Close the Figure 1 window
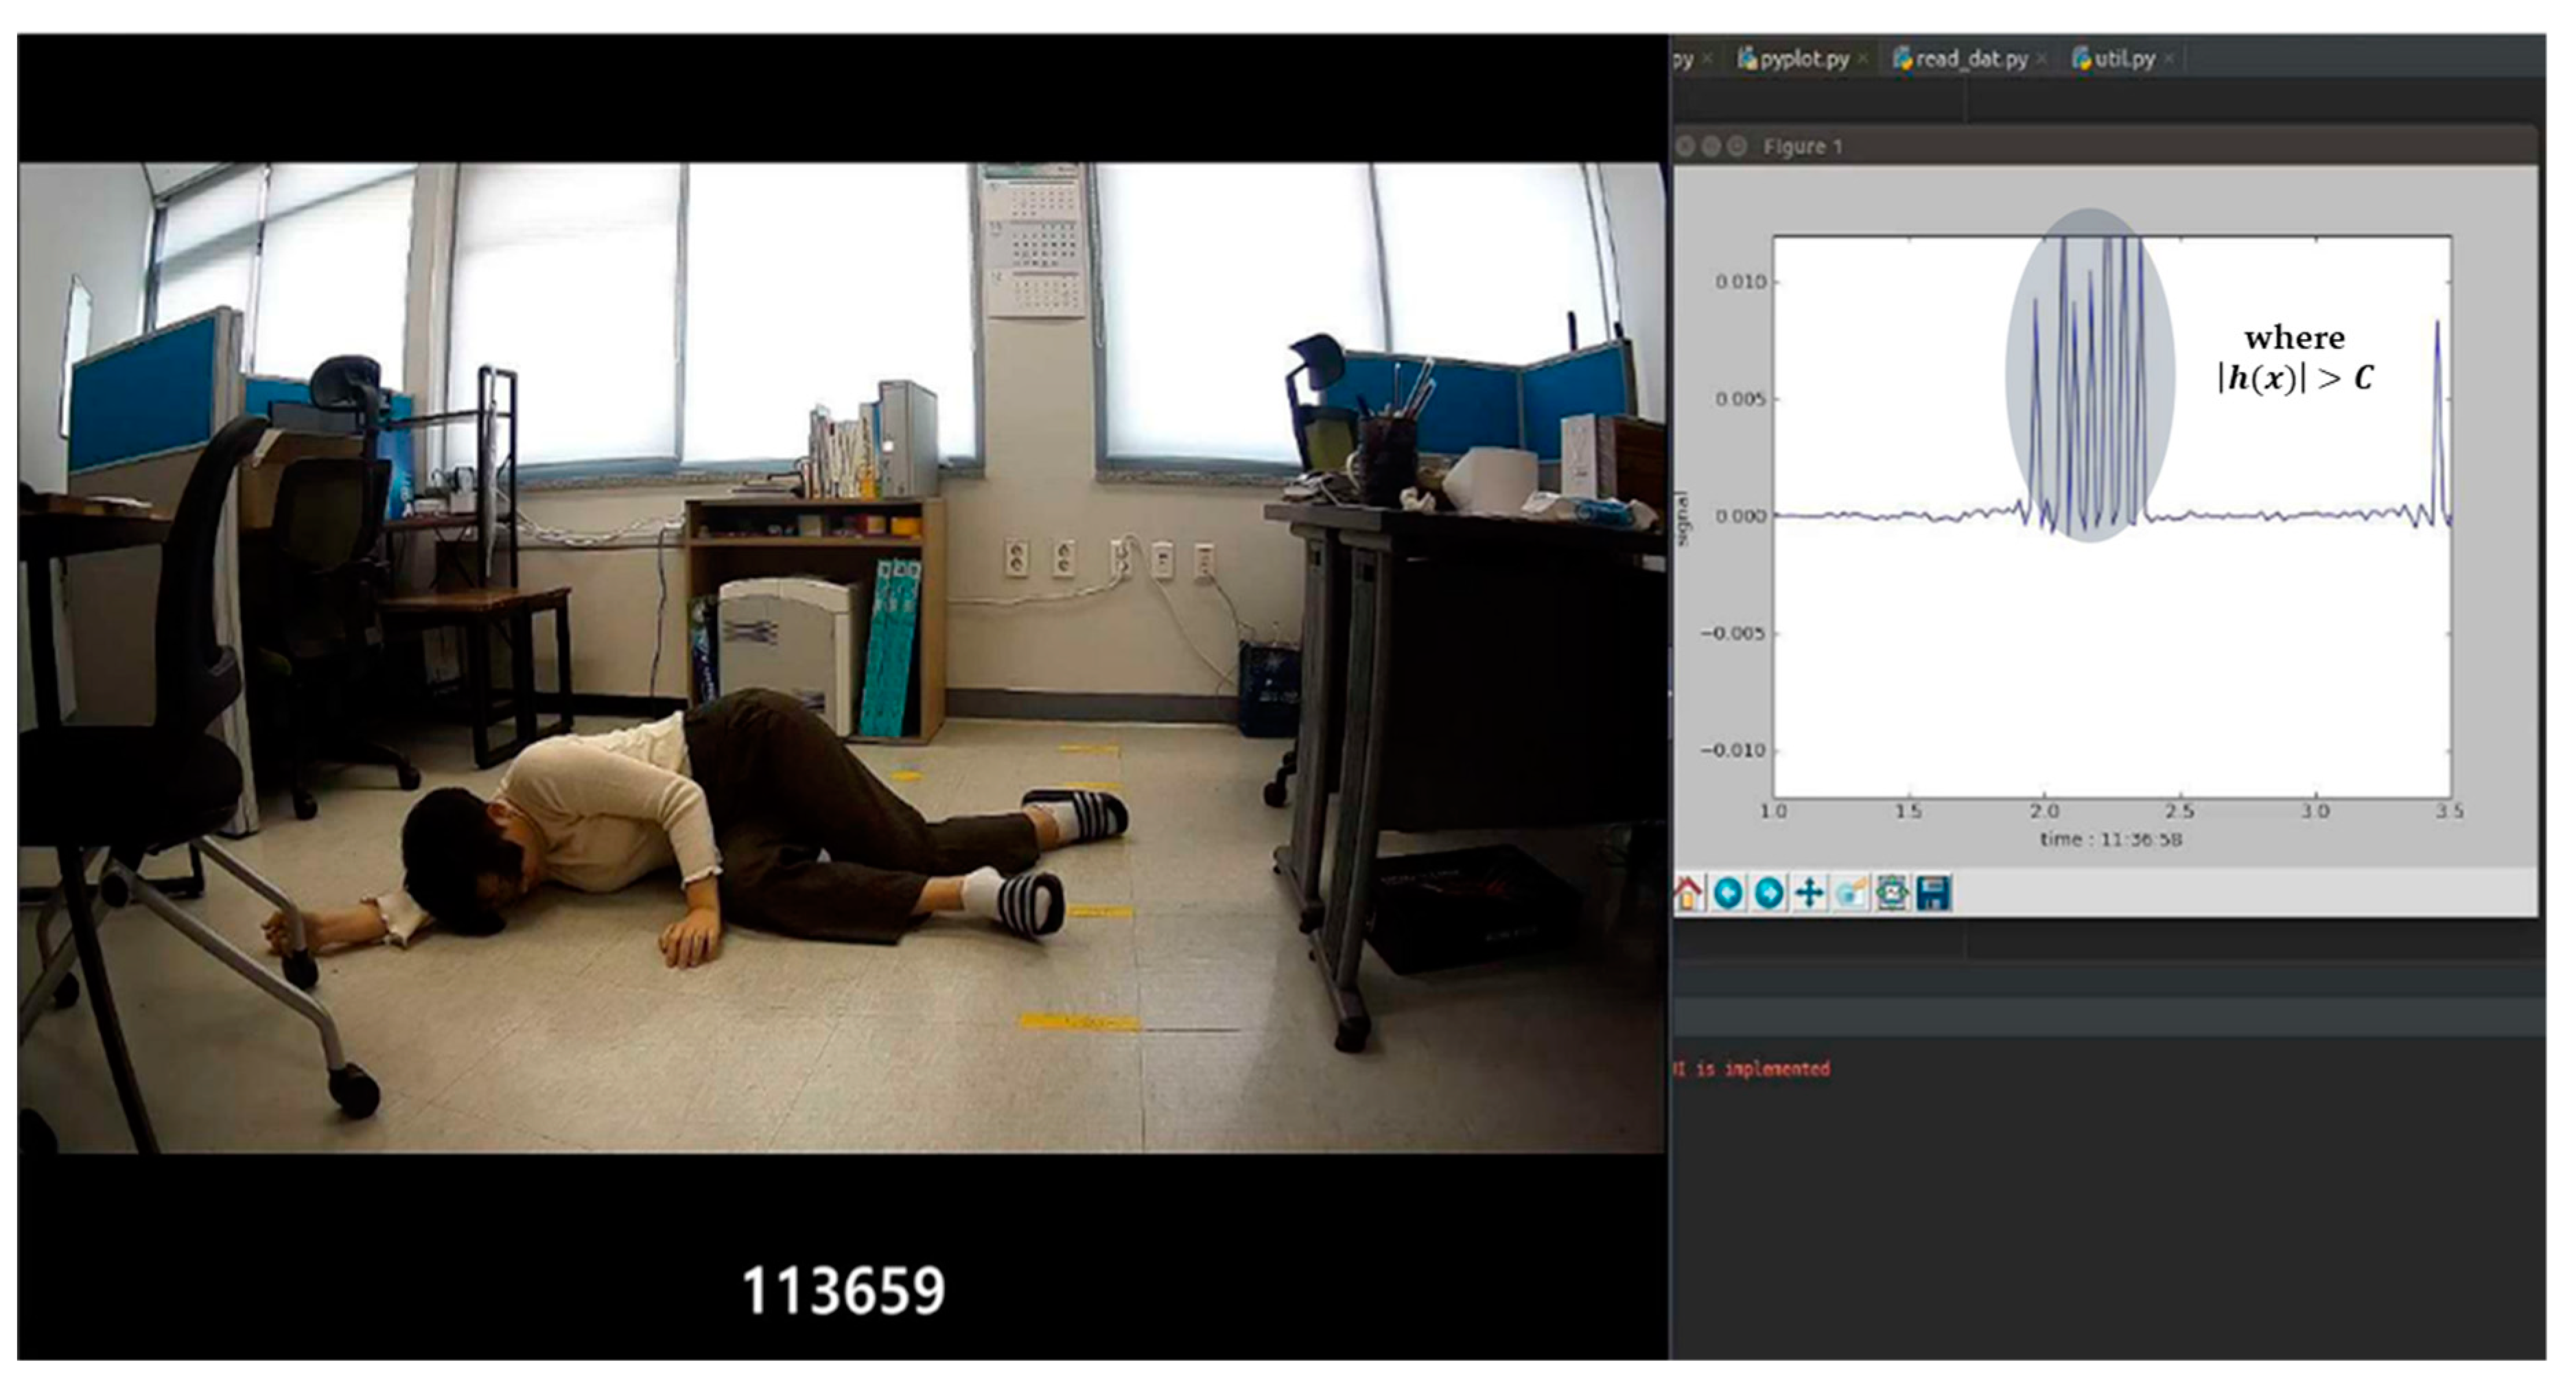This screenshot has width=2576, height=1383. pyautogui.click(x=1685, y=147)
